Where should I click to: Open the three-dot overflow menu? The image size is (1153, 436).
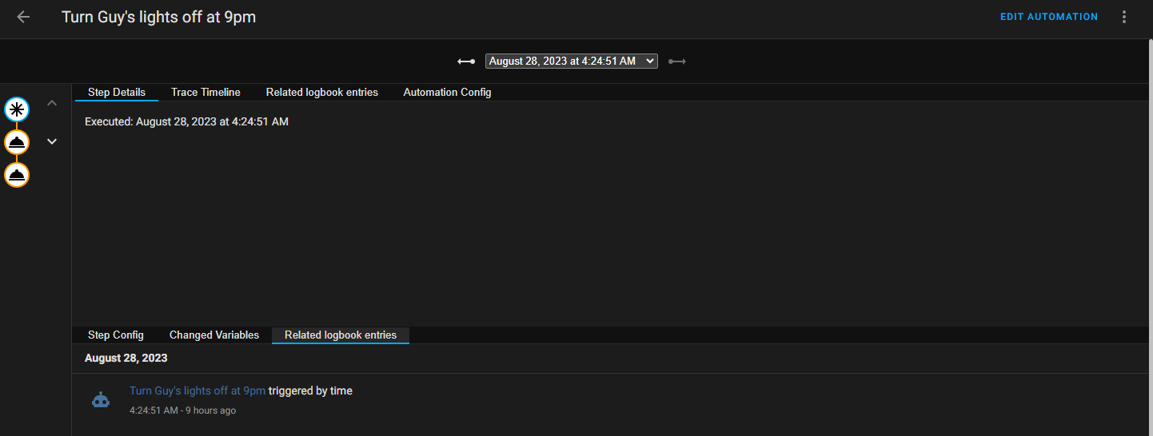click(x=1124, y=17)
